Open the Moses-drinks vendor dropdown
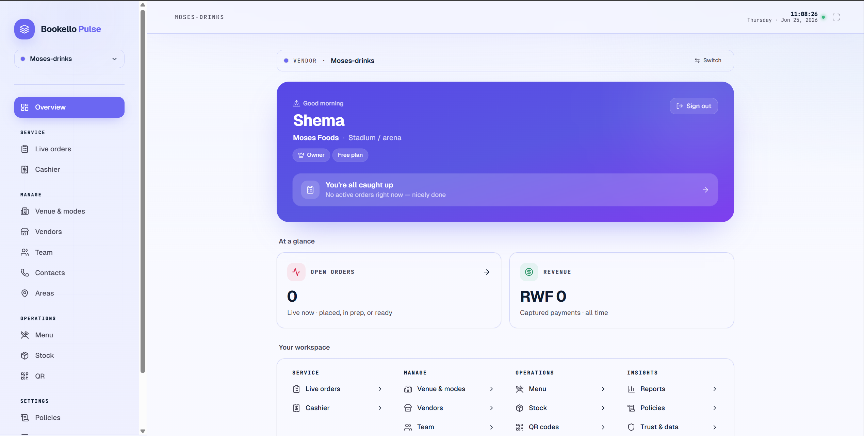Viewport: 864px width, 436px height. [69, 59]
